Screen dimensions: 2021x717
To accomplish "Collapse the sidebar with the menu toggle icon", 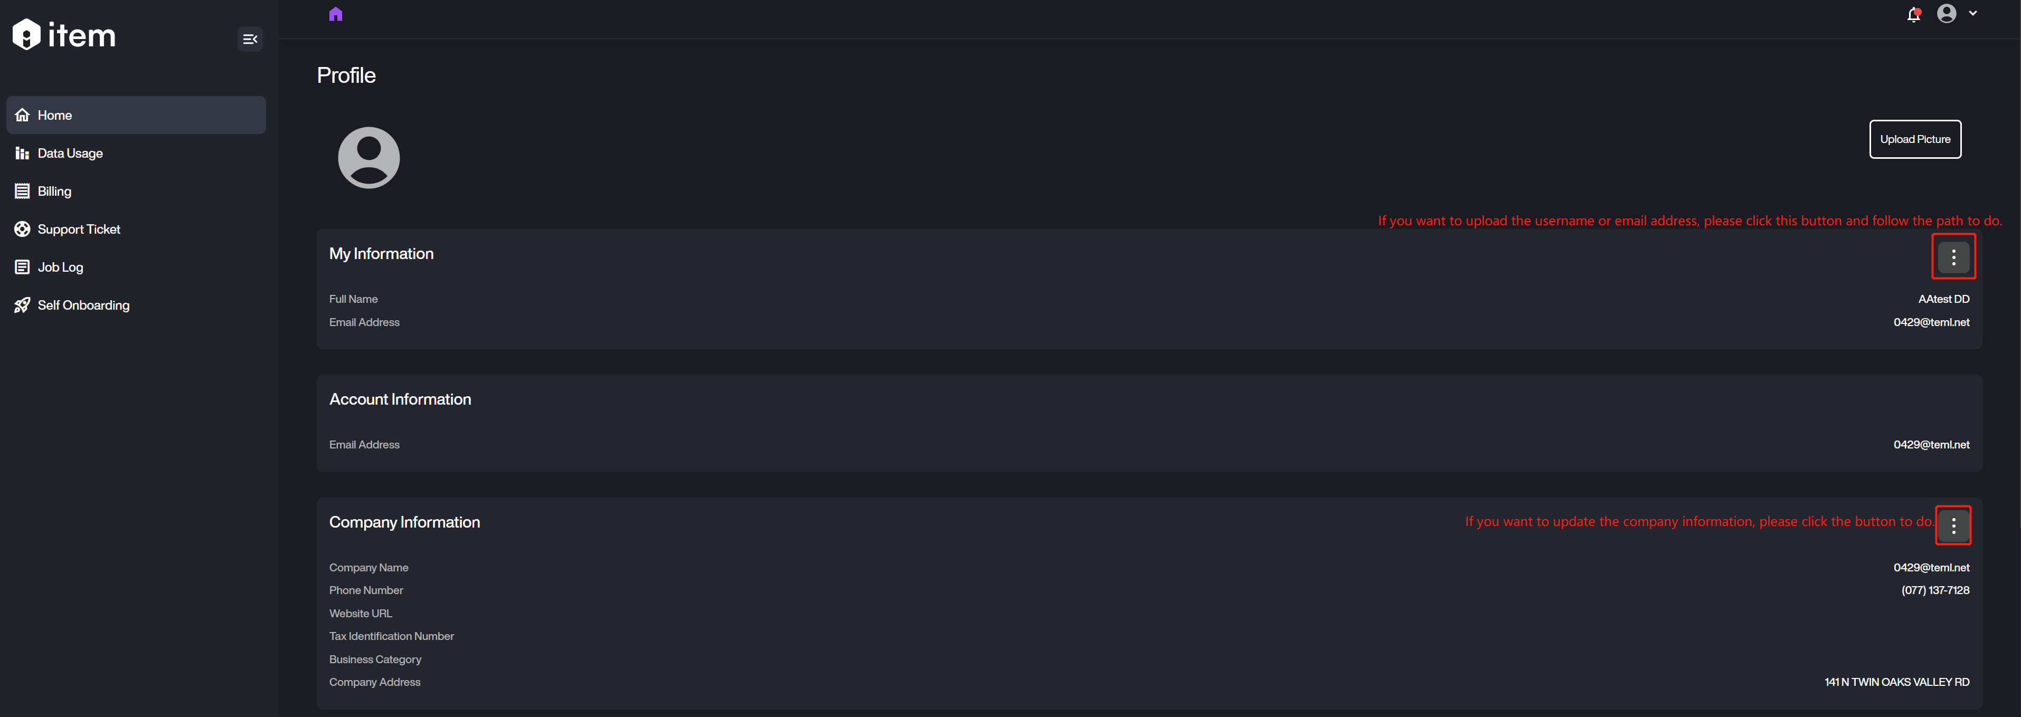I will [250, 39].
